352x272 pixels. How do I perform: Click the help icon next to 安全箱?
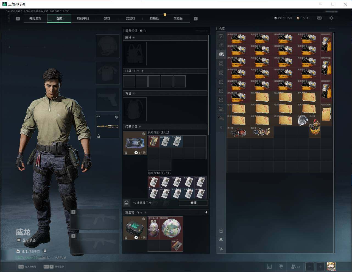[x=146, y=212]
